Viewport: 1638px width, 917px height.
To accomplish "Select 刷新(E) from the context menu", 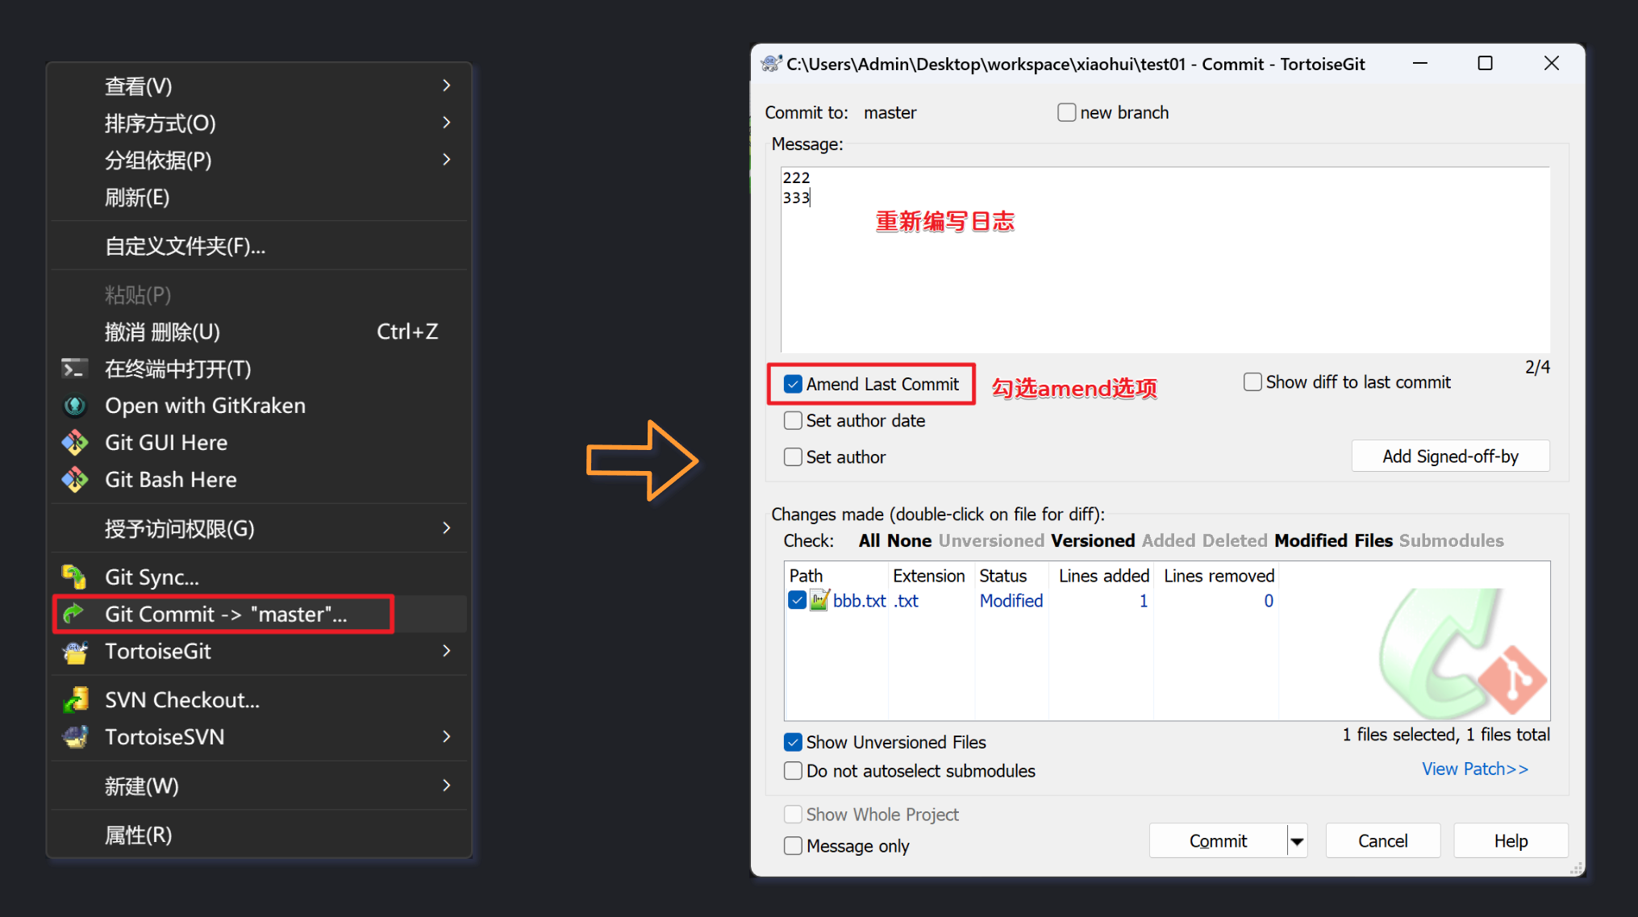I will tap(137, 198).
